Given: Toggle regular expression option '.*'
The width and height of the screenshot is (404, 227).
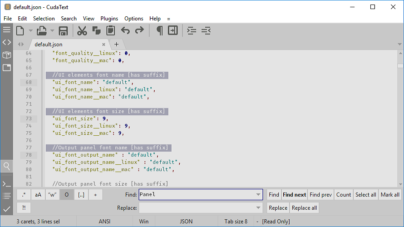Looking at the screenshot, I should coord(24,195).
